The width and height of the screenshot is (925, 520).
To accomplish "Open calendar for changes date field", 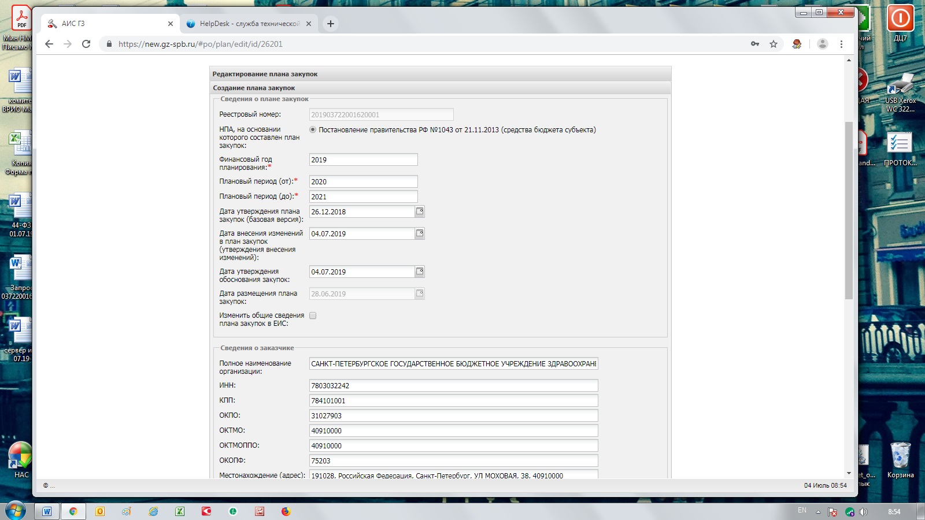I will (420, 233).
